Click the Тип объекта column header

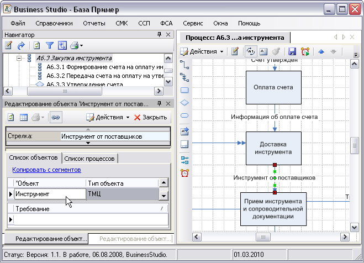[123, 183]
